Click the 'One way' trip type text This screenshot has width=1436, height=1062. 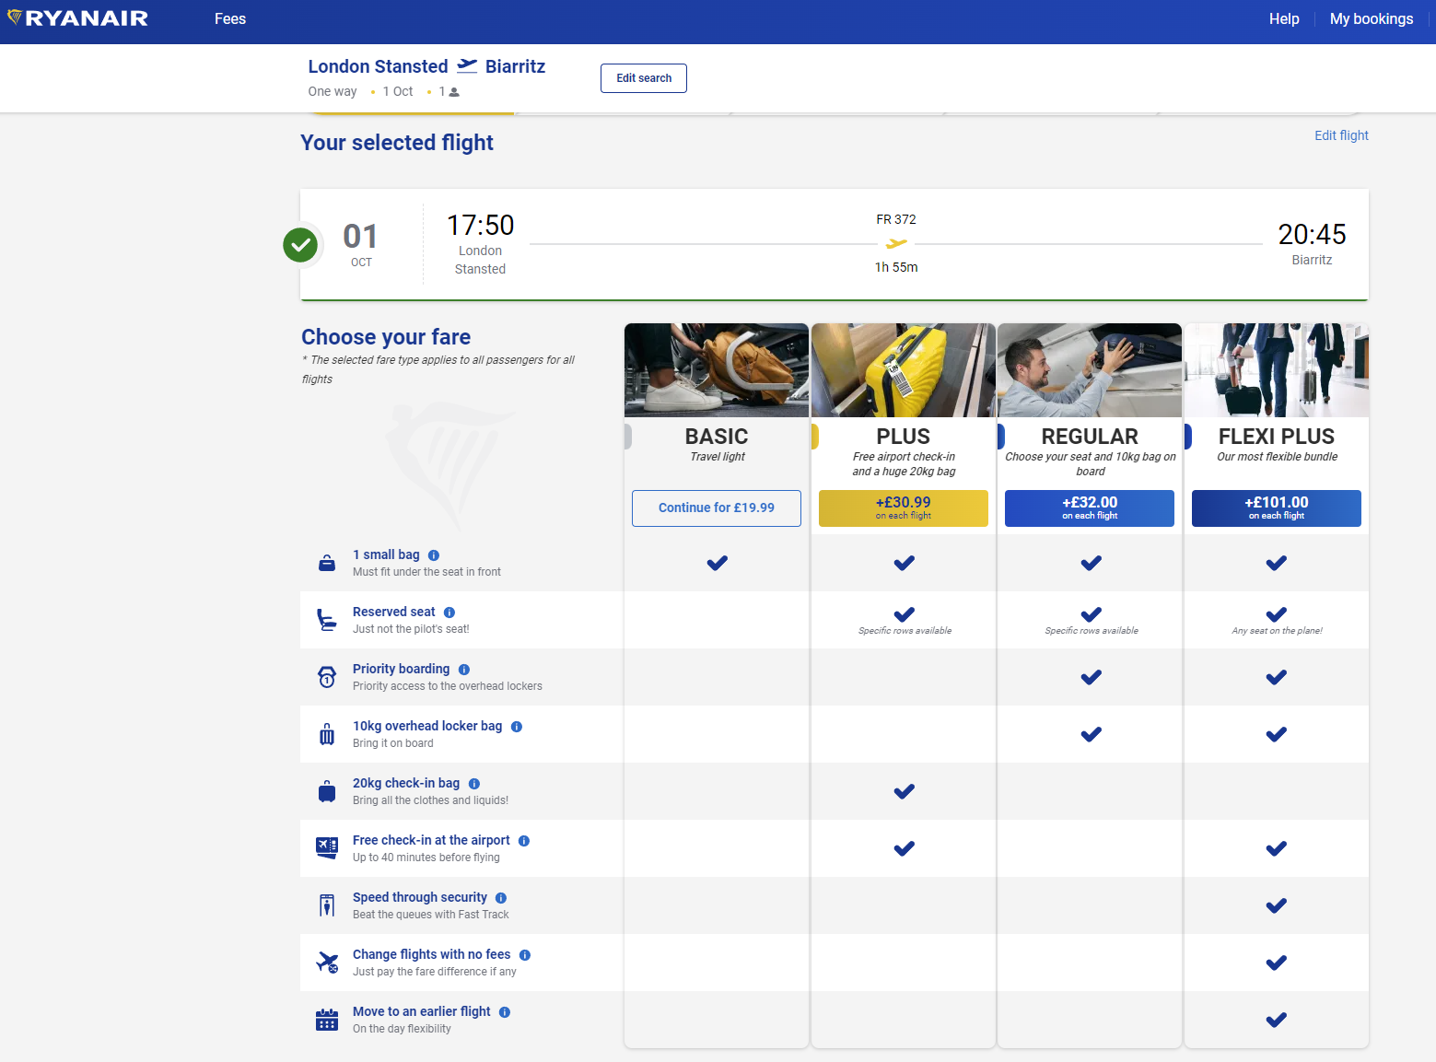[x=333, y=91]
